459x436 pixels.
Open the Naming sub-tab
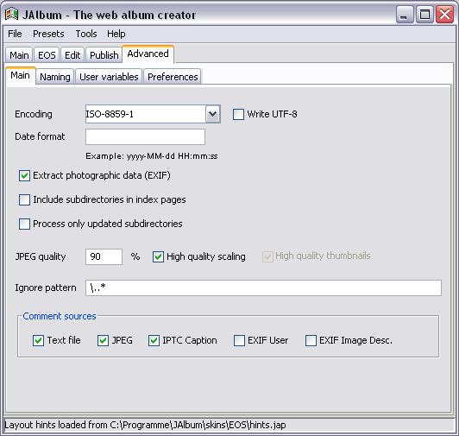click(x=55, y=77)
